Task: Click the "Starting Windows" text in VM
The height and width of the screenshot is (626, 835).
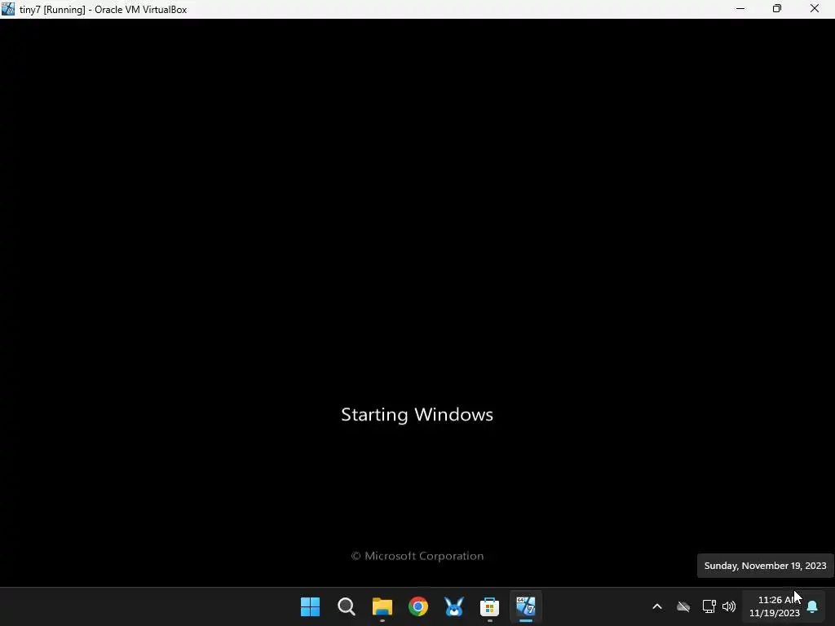Action: click(x=417, y=415)
